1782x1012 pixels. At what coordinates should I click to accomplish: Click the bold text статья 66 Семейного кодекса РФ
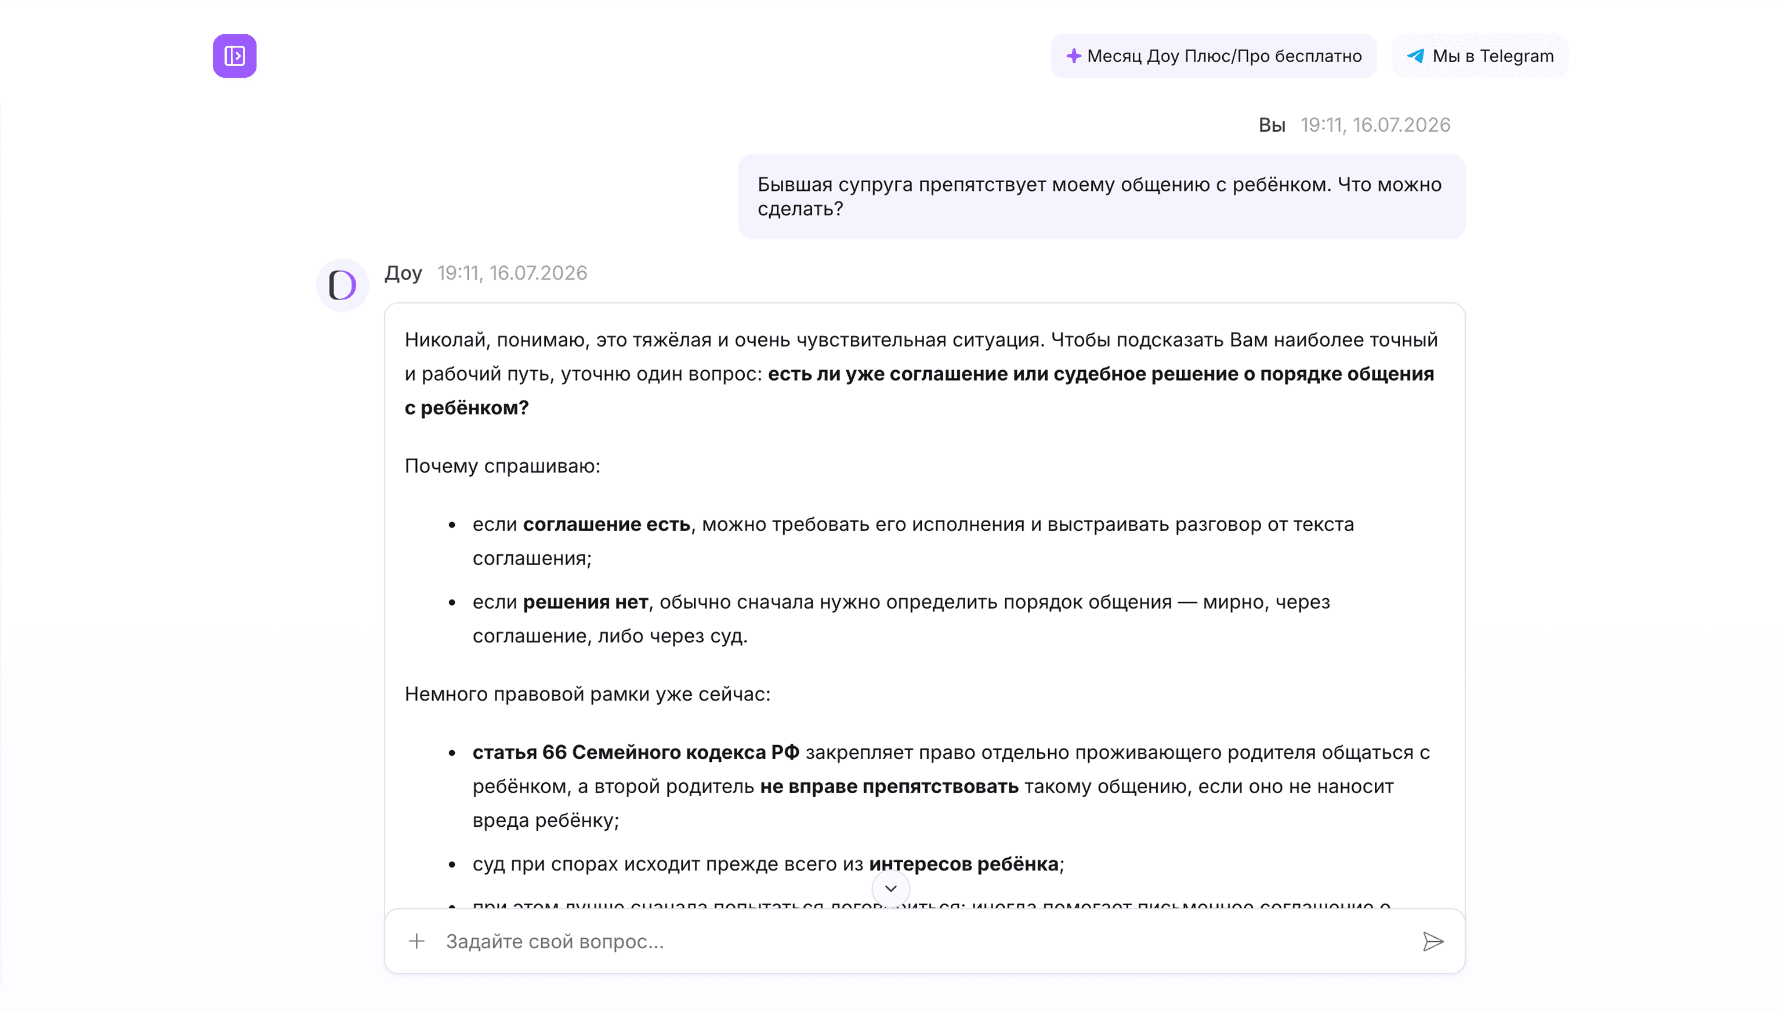click(636, 752)
